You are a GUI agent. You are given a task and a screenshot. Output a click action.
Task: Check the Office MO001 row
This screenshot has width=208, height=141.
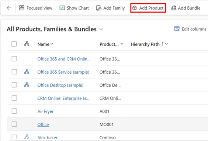tap(14, 124)
